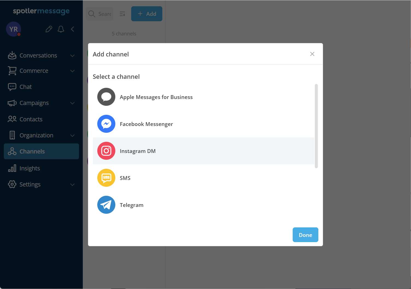Image resolution: width=411 pixels, height=289 pixels.
Task: Click the Done button in dialog
Action: click(x=306, y=235)
